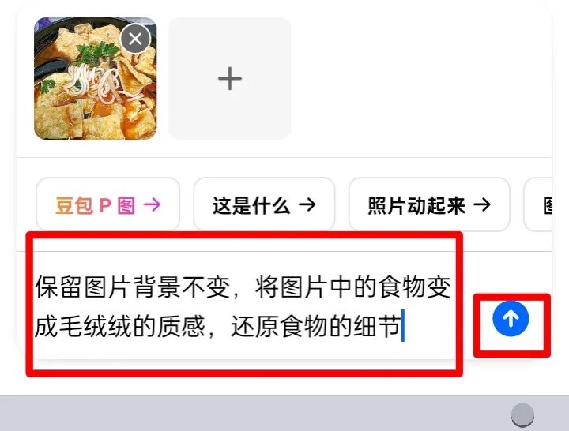Viewport: 569px width, 431px height.
Task: Open the attached noodle soup thumbnail
Action: pos(95,78)
